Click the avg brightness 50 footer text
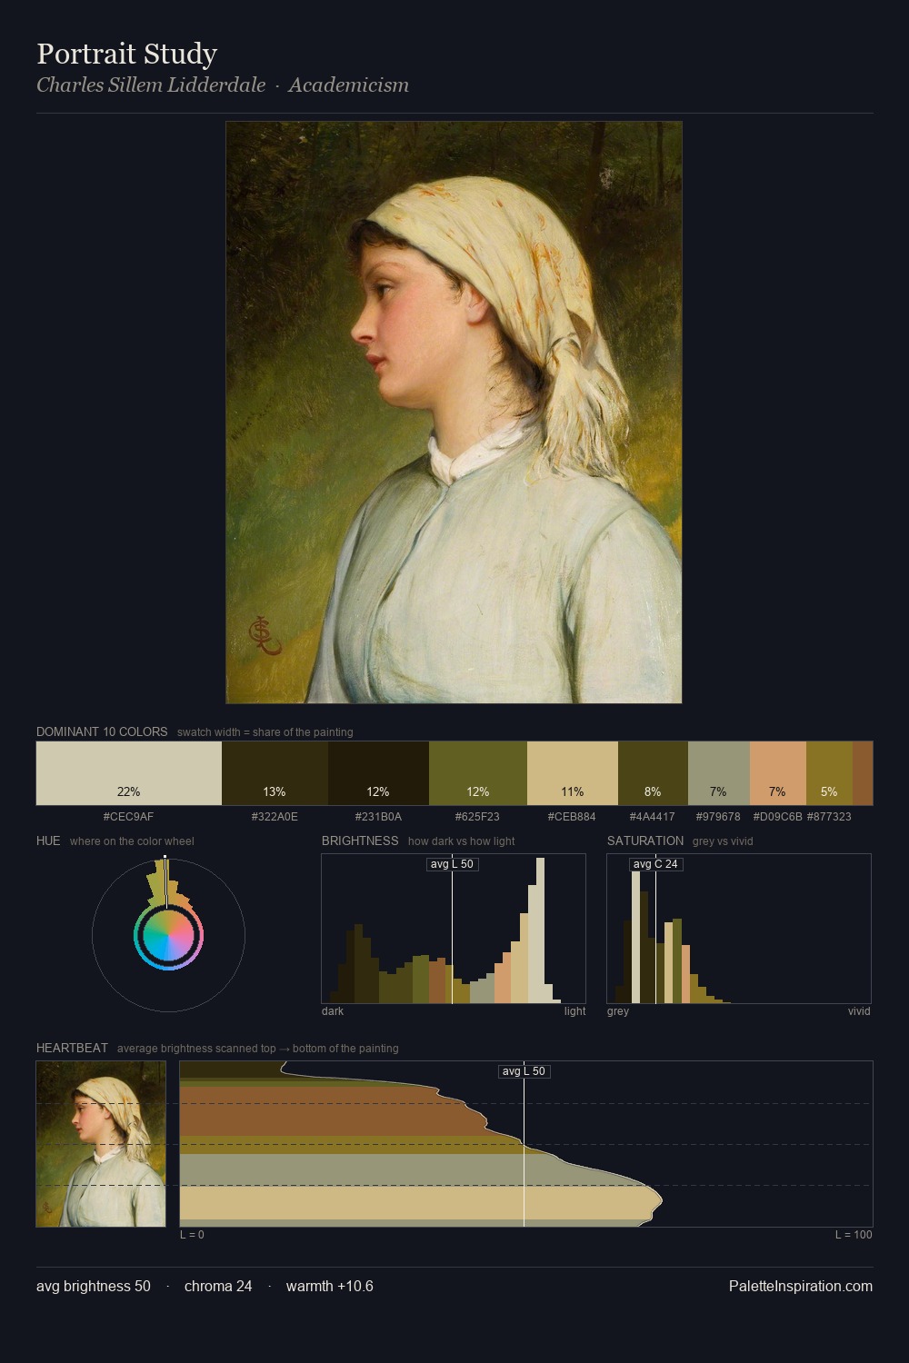The height and width of the screenshot is (1363, 909). [x=94, y=1286]
